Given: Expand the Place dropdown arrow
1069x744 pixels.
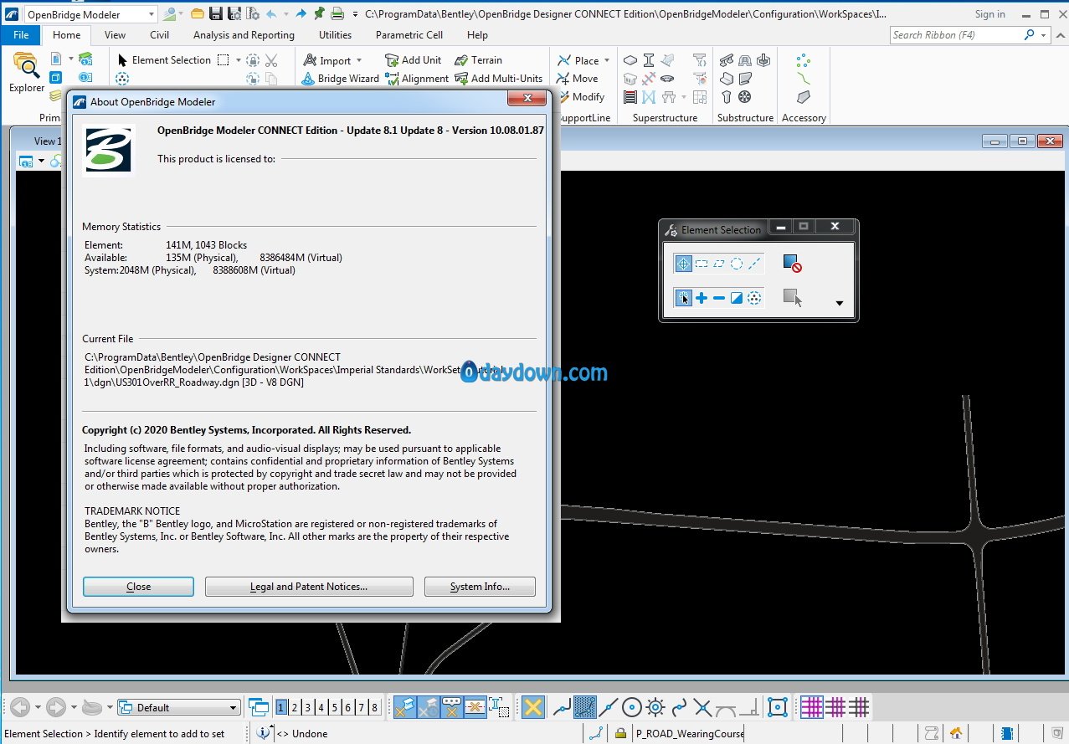Looking at the screenshot, I should pyautogui.click(x=607, y=60).
